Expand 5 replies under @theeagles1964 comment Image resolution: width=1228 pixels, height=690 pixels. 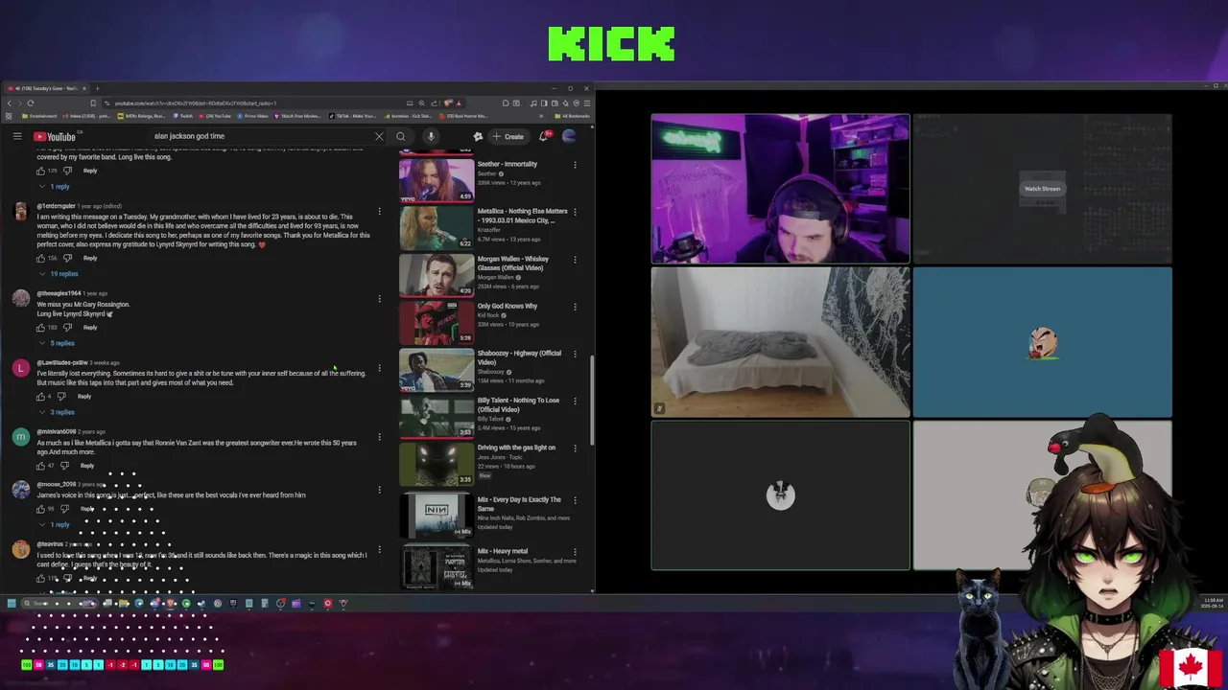[58, 343]
